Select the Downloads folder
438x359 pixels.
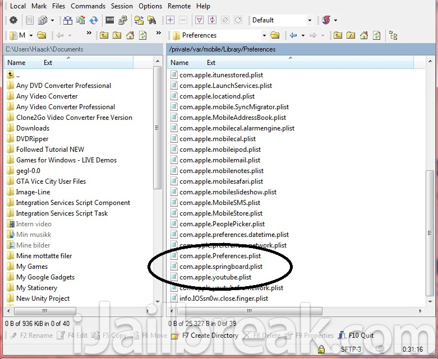tap(28, 128)
